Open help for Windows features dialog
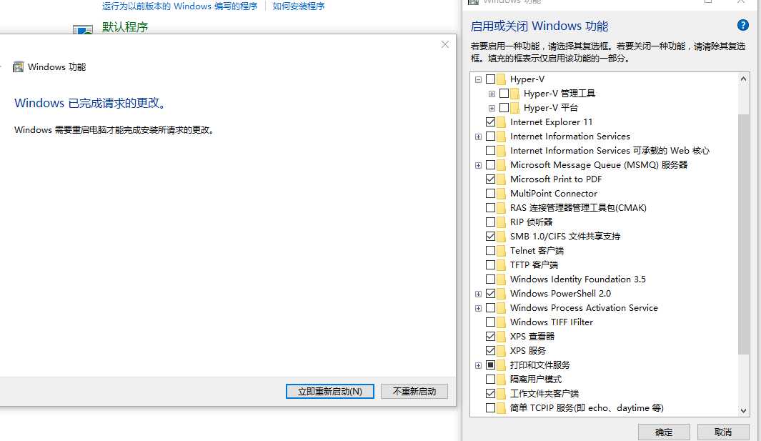Screen dimensions: 761x441 [742, 25]
